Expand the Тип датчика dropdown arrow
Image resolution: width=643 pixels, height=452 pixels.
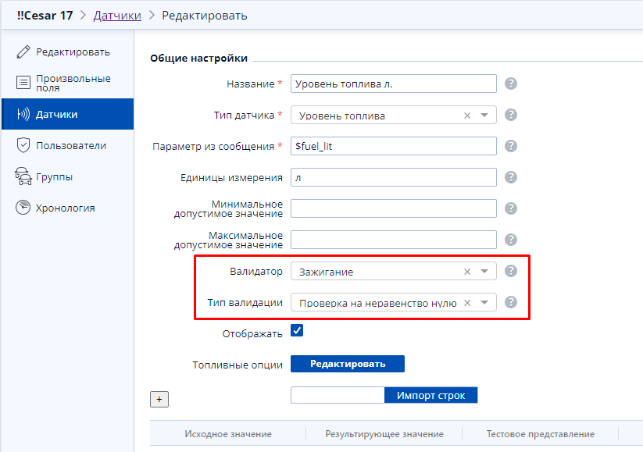click(484, 116)
